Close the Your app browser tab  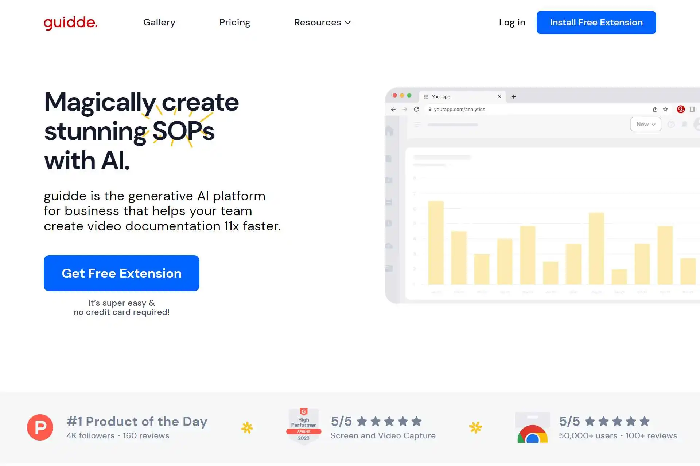coord(499,97)
